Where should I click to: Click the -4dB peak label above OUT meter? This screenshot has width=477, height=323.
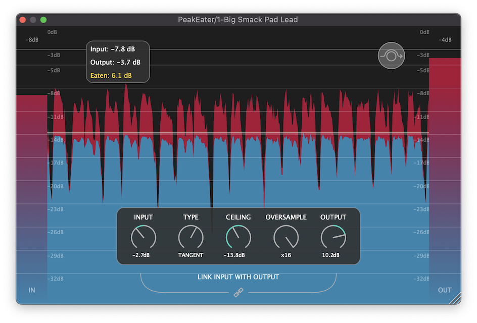tap(445, 40)
